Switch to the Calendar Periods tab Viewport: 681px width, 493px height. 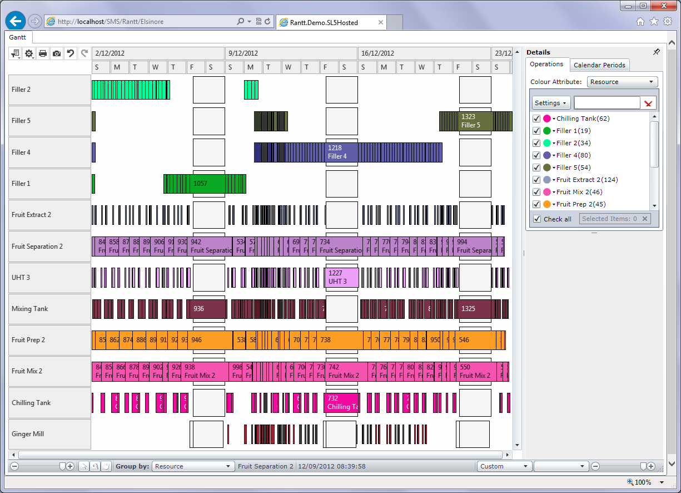[x=599, y=65]
